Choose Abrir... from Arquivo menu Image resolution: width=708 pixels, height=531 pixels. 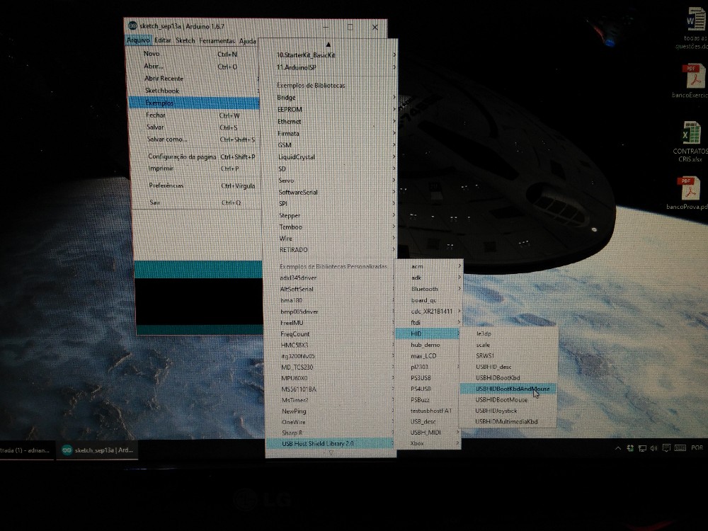coord(194,67)
